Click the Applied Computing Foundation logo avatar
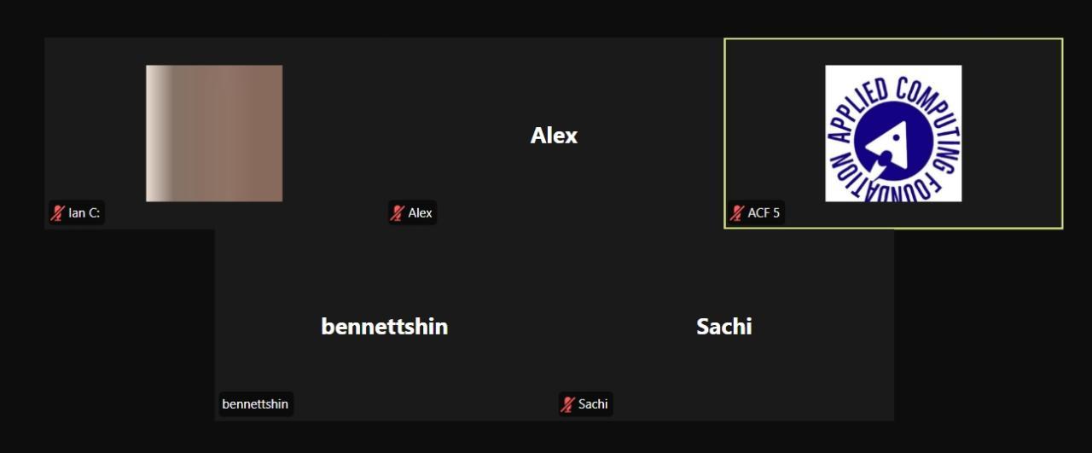Viewport: 1092px width, 453px height. [893, 133]
